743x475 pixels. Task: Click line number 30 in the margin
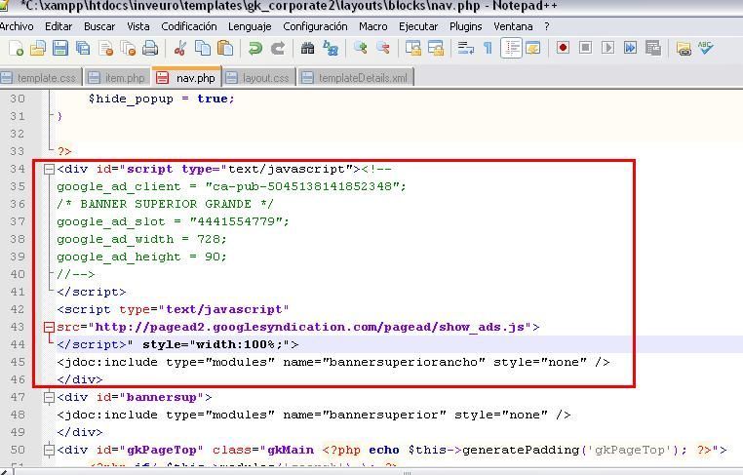coord(18,99)
